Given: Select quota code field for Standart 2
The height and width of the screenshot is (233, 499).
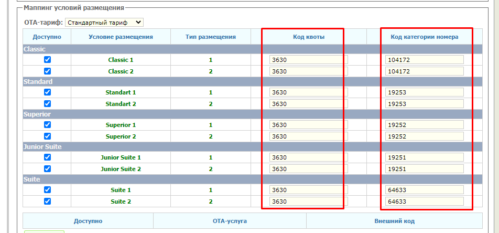Looking at the screenshot, I should pos(308,104).
